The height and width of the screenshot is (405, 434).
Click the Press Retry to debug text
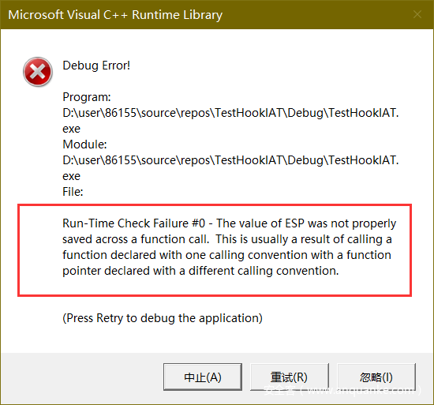point(163,318)
